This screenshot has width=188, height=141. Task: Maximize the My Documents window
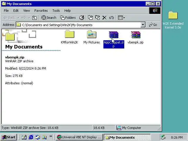153,4
